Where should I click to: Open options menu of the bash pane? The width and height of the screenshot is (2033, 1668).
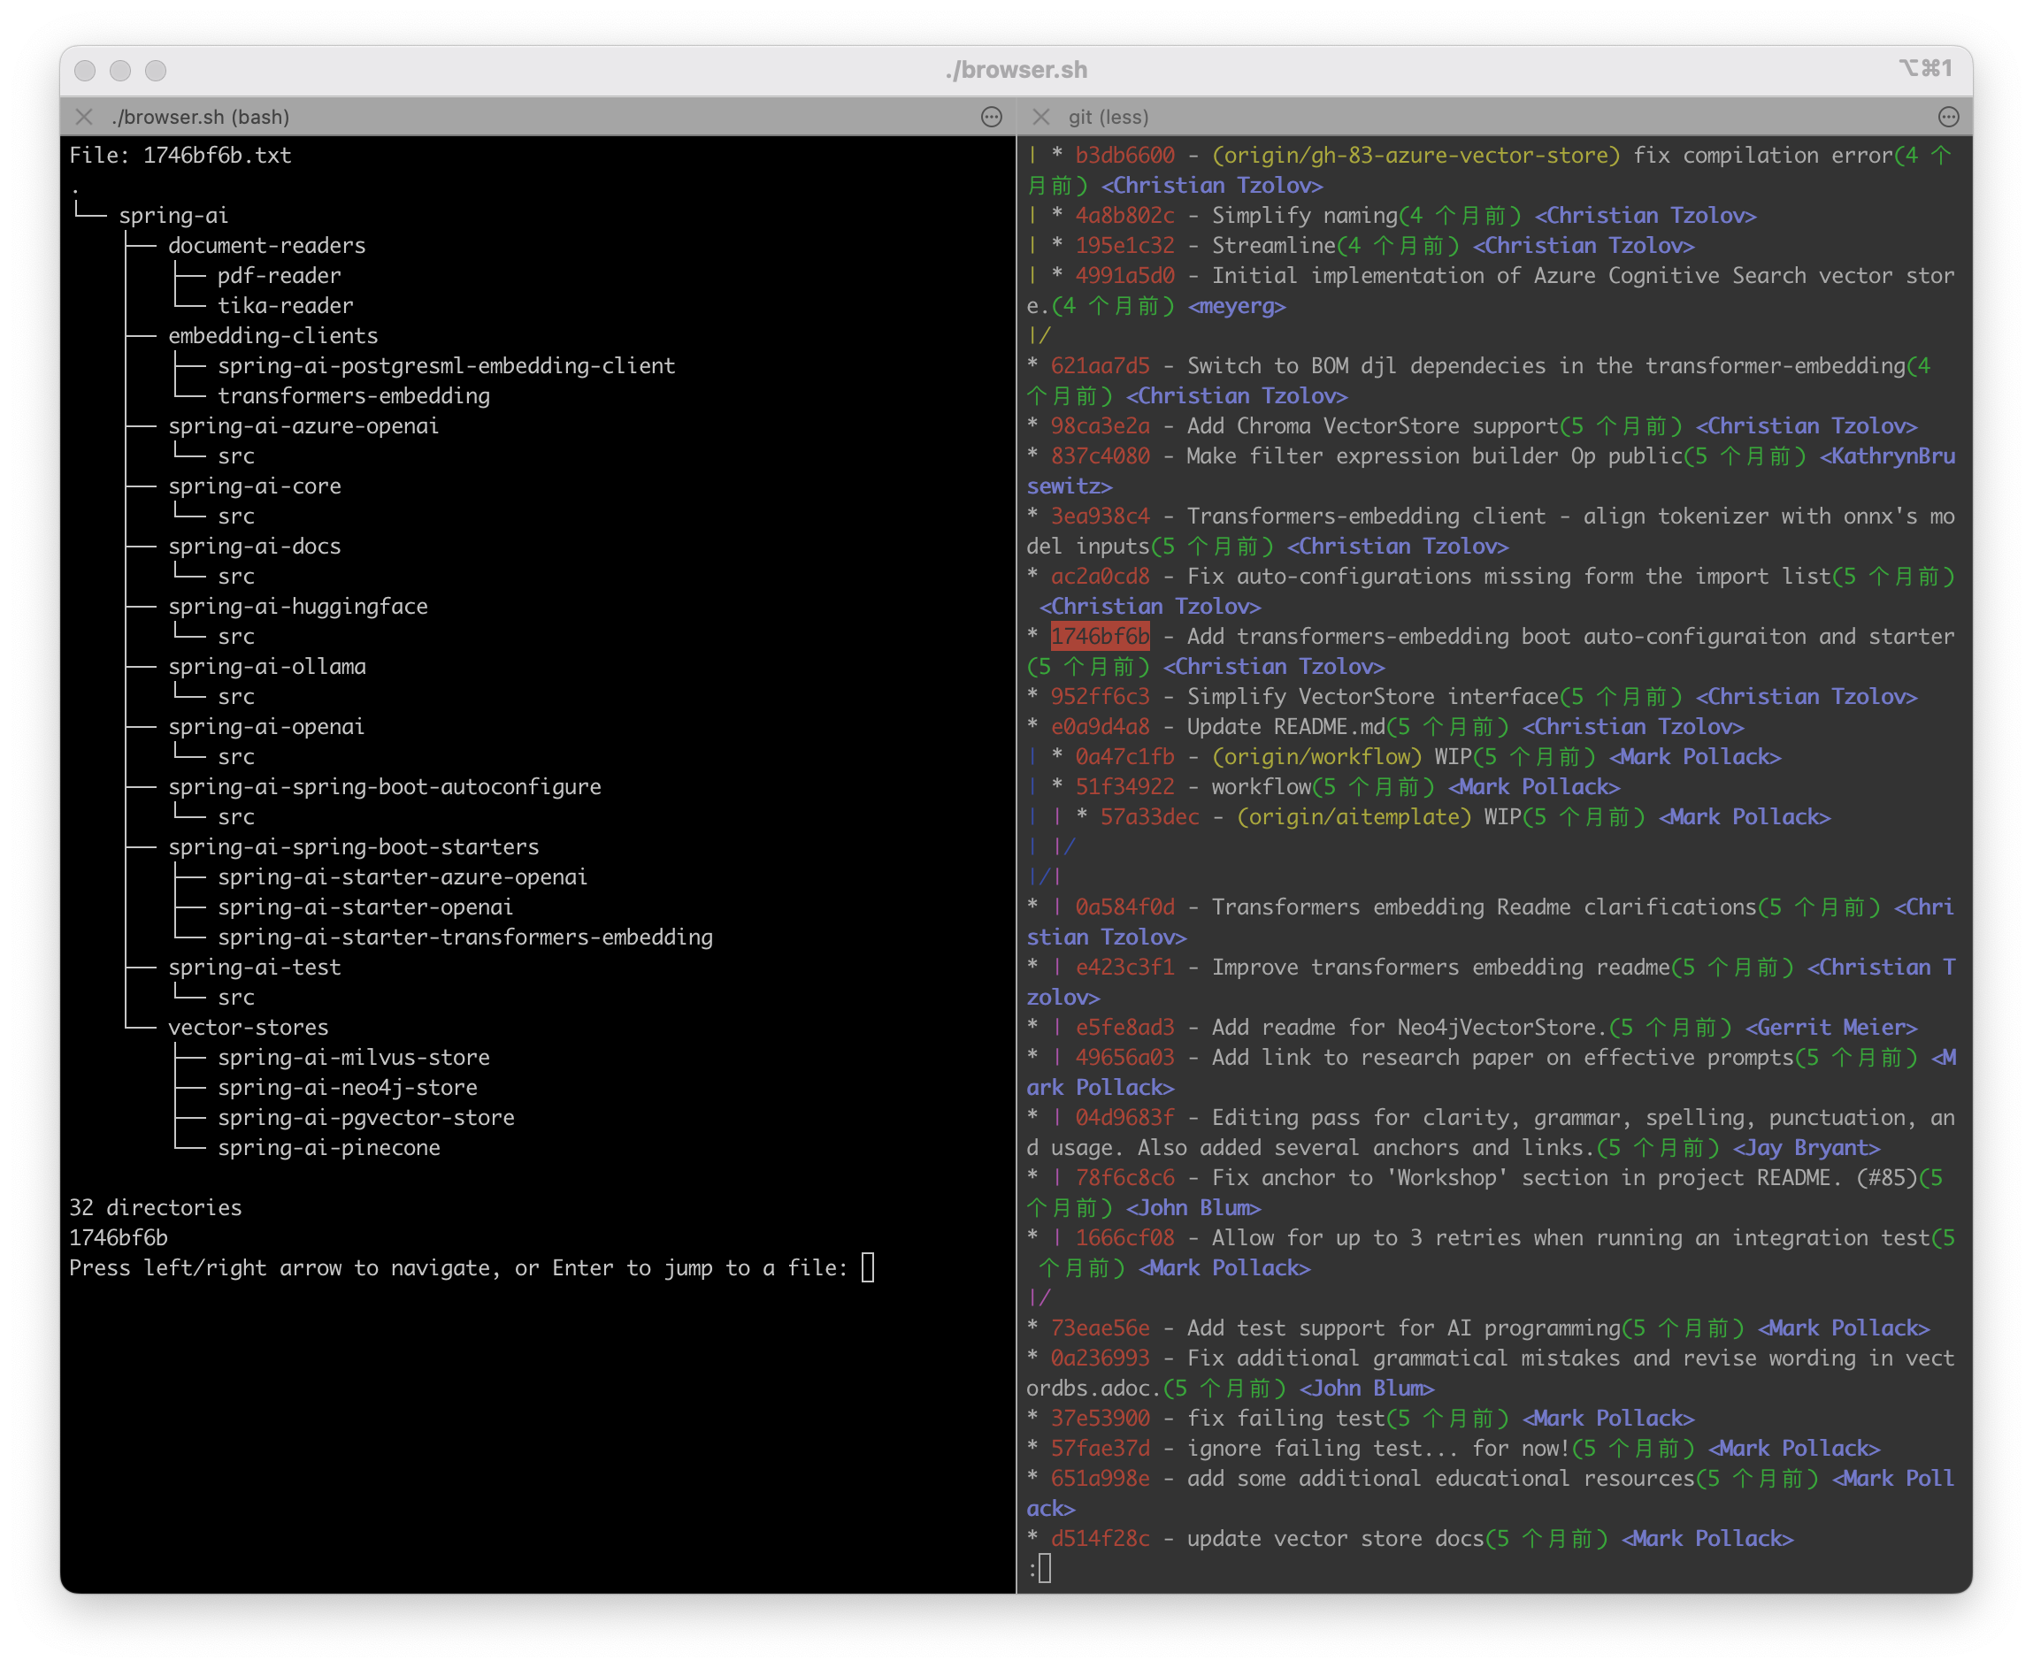click(991, 116)
